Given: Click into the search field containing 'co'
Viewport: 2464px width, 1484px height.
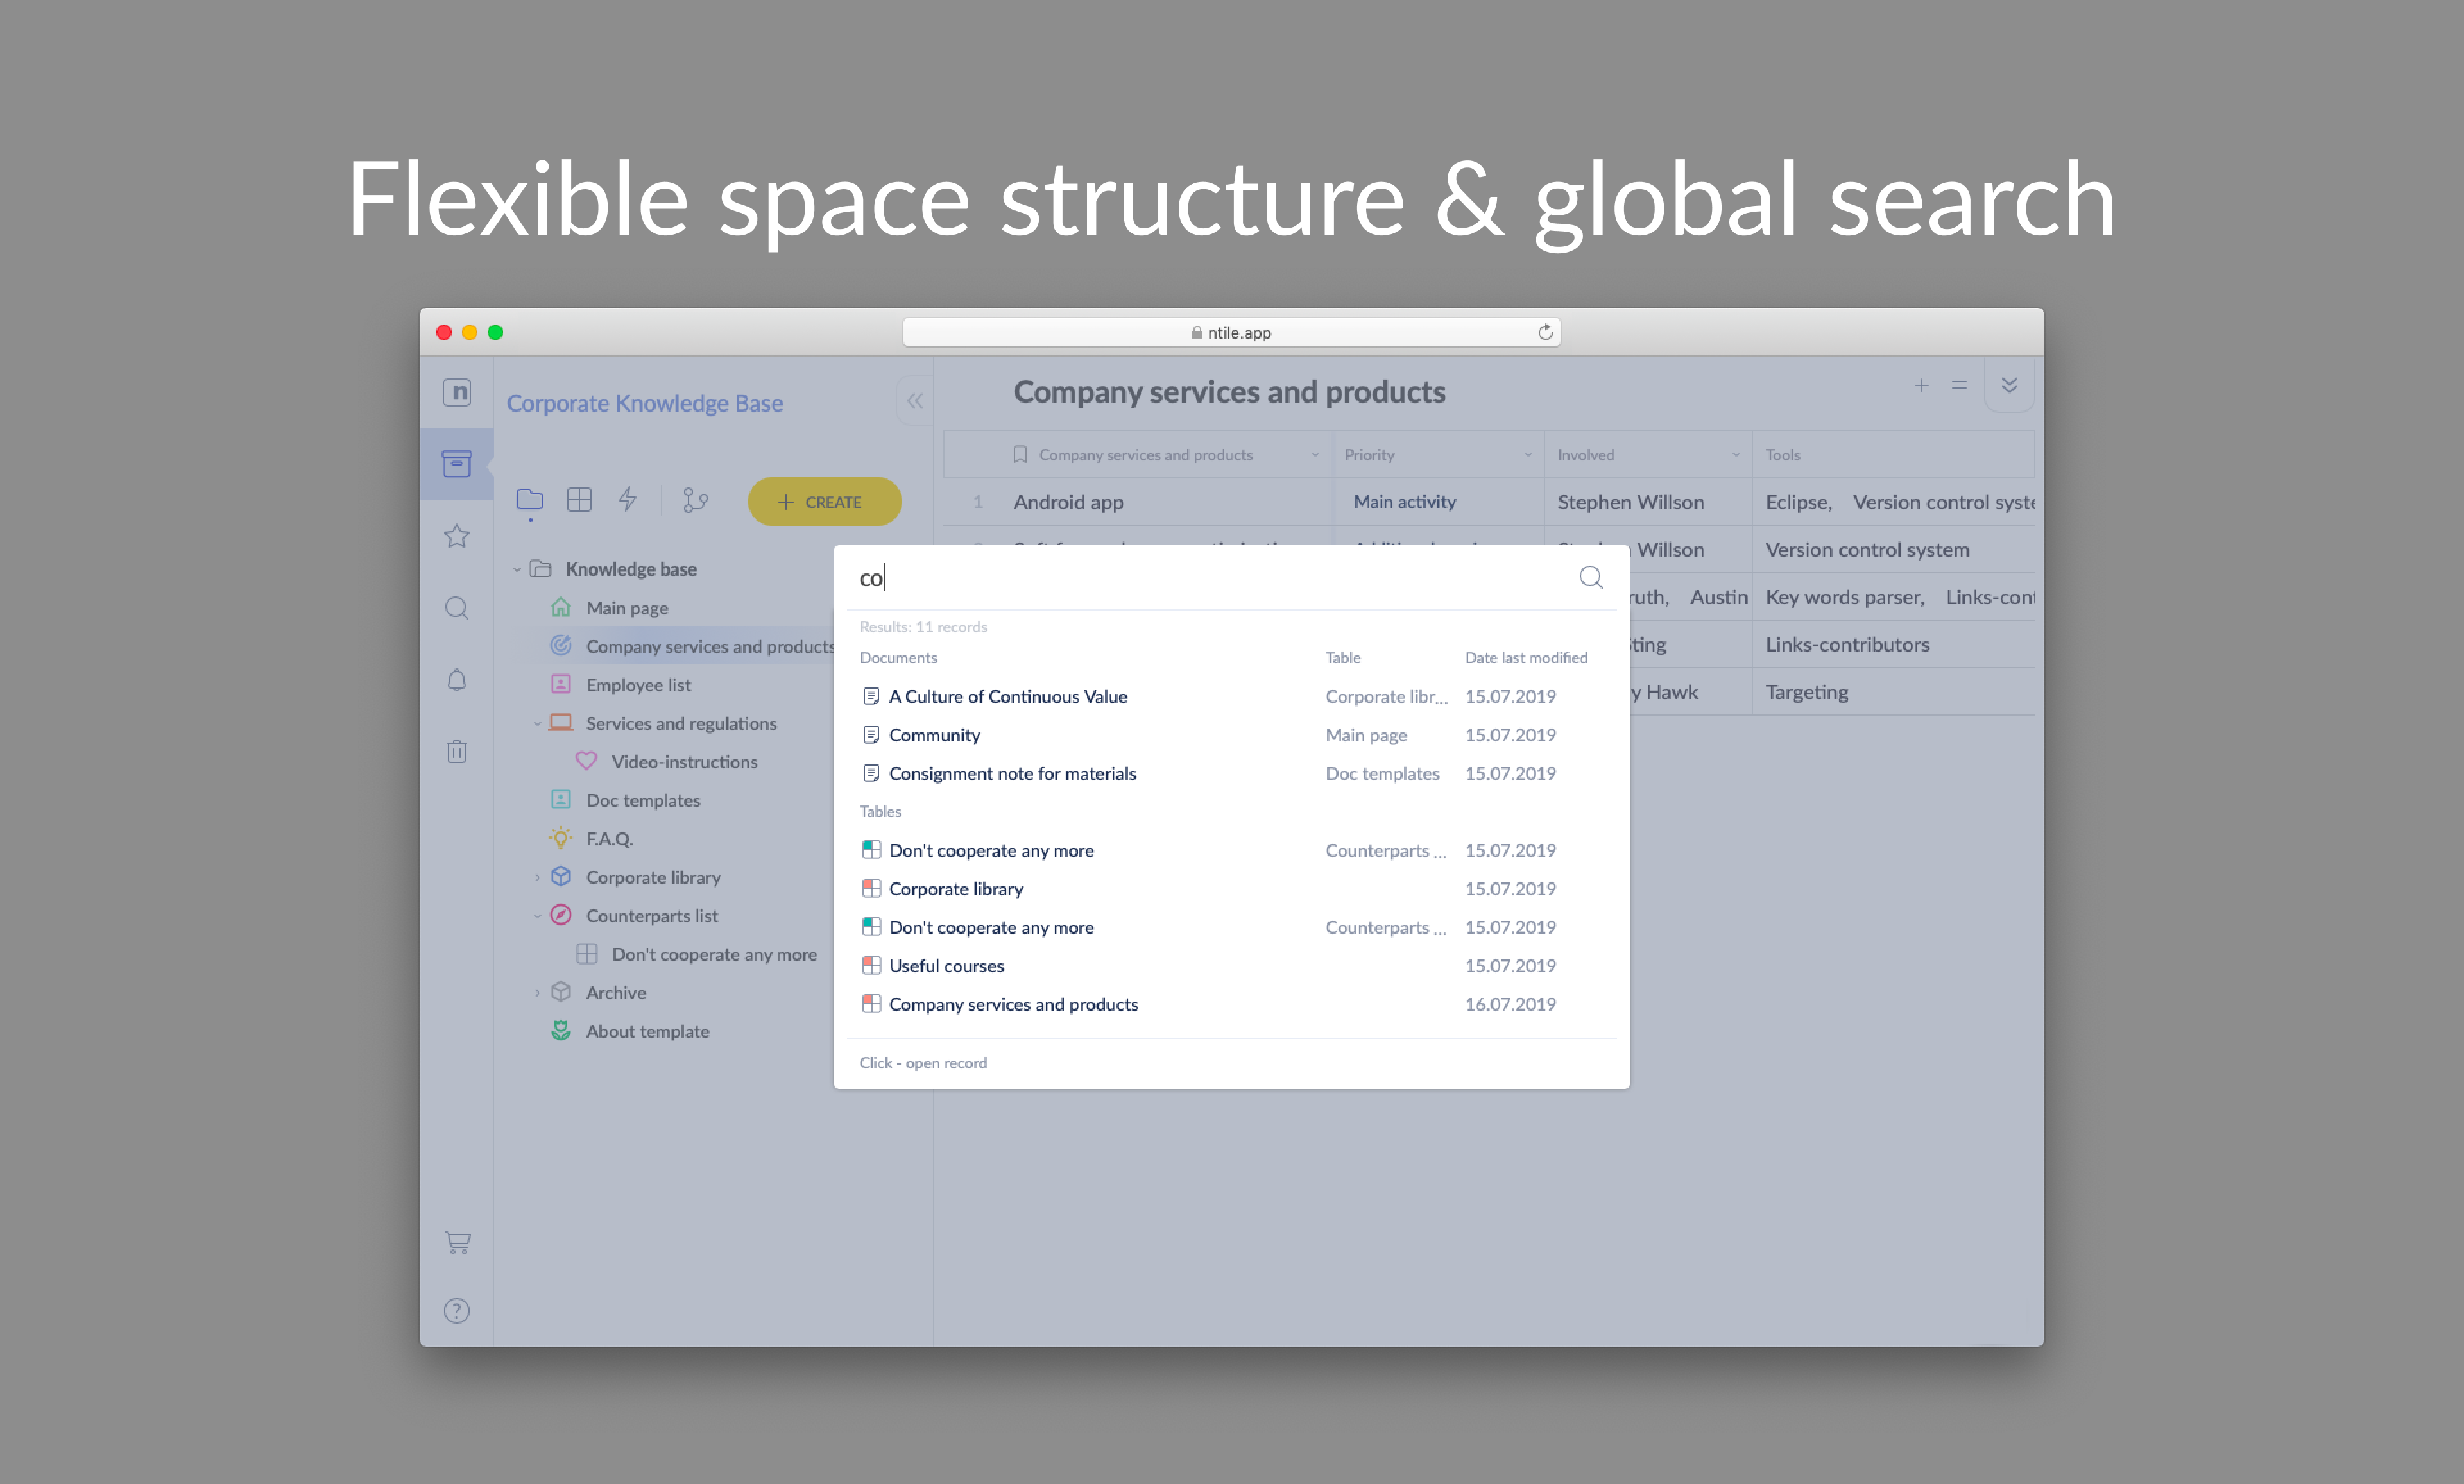Looking at the screenshot, I should [x=1100, y=578].
